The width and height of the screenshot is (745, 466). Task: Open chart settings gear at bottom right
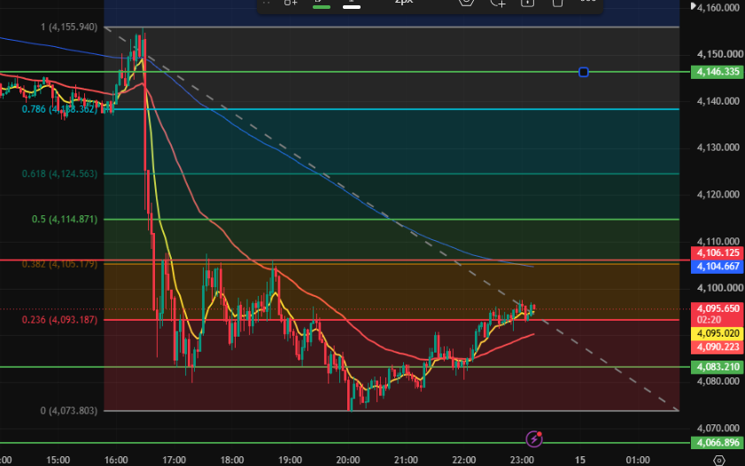click(x=719, y=461)
